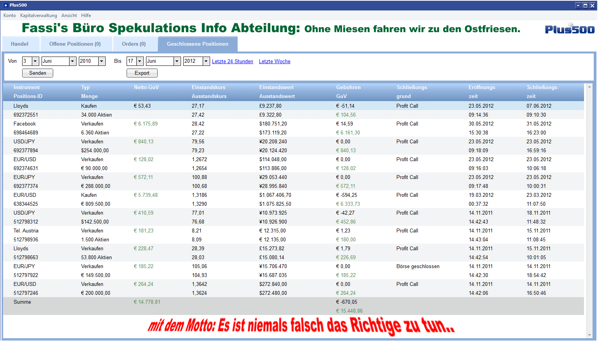Close the Plus500 window
This screenshot has width=598, height=351.
pos(592,5)
